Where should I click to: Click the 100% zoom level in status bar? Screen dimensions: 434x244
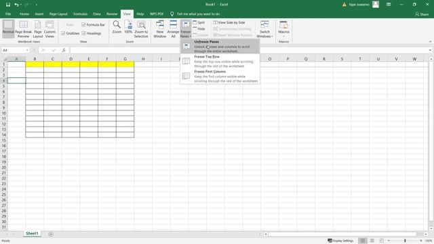pyautogui.click(x=429, y=241)
